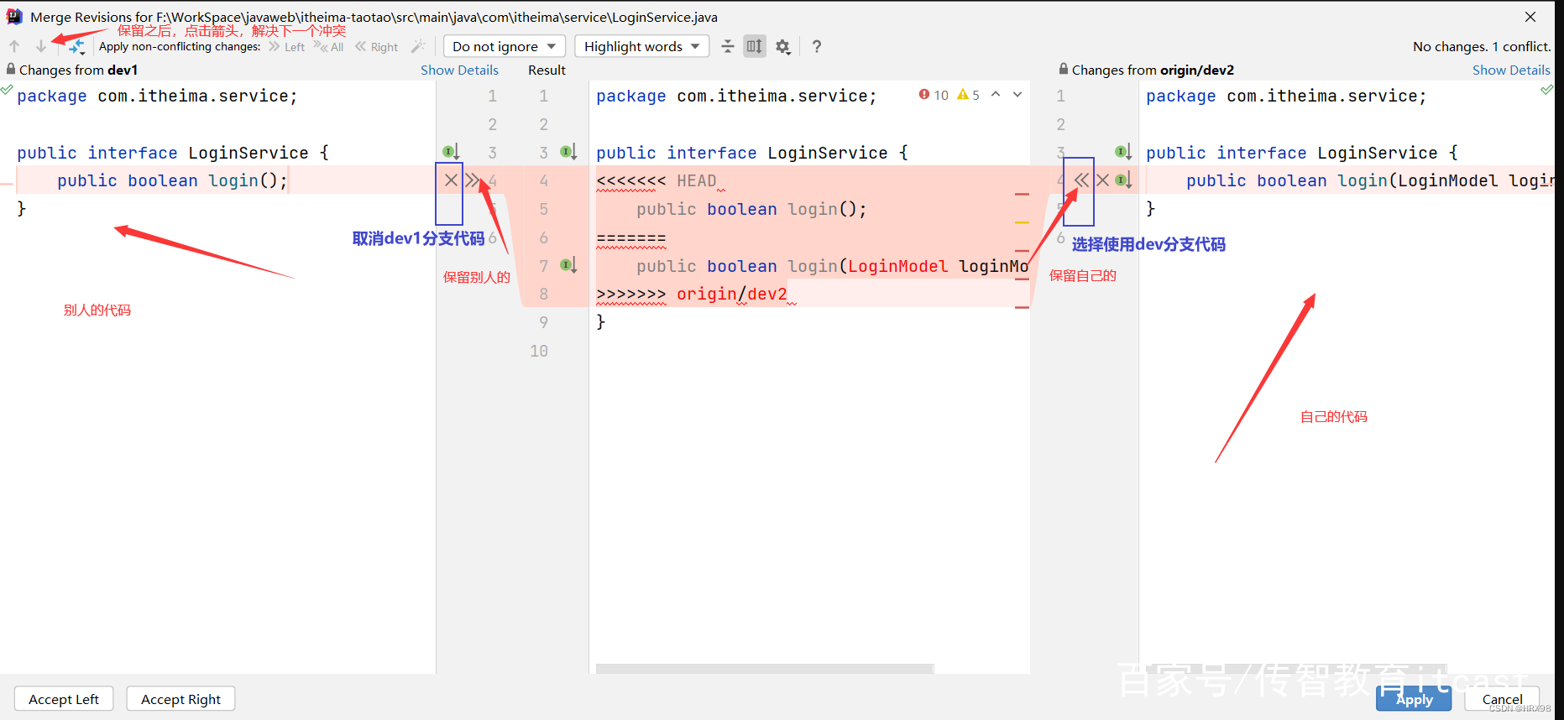This screenshot has height=720, width=1564.
Task: Click 'package com.itheima.service;' in Result pane
Action: (736, 96)
